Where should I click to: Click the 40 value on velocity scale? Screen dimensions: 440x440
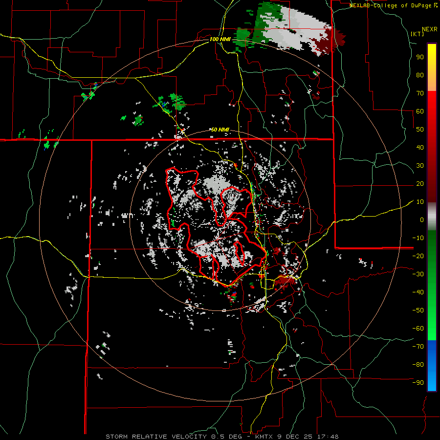point(419,147)
